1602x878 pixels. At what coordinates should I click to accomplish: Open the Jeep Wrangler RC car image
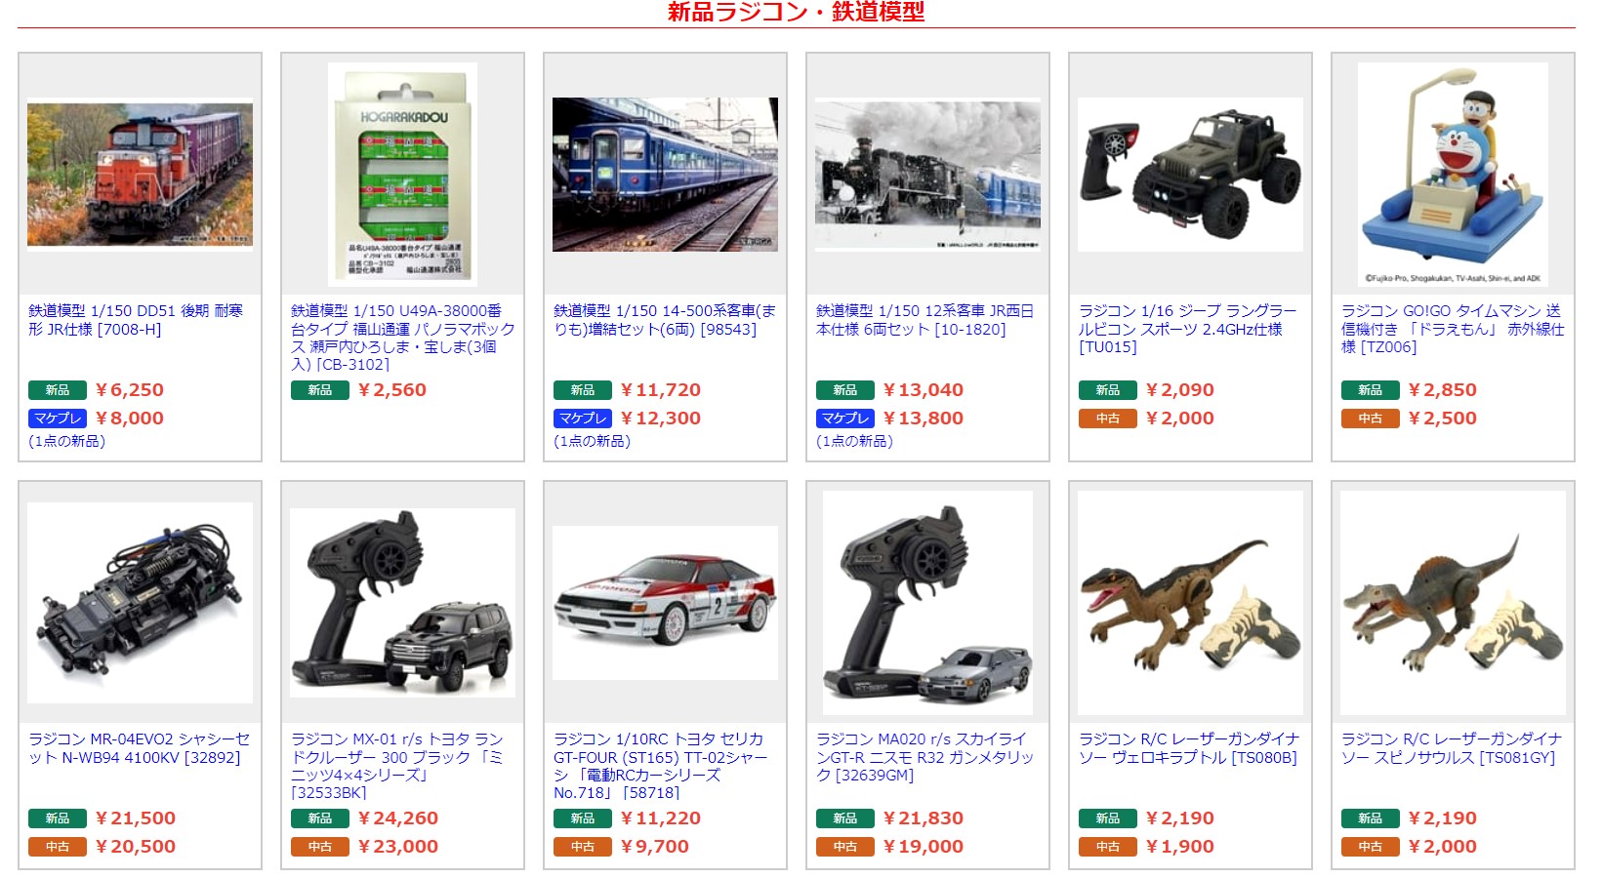[1190, 175]
